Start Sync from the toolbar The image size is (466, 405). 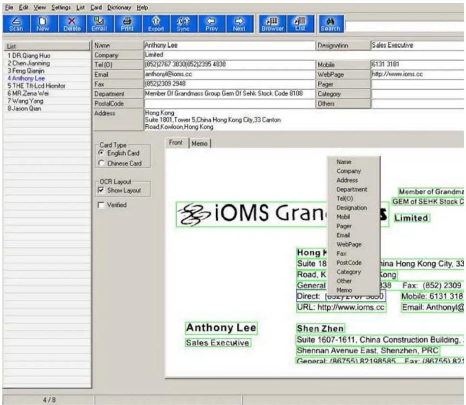tap(183, 24)
